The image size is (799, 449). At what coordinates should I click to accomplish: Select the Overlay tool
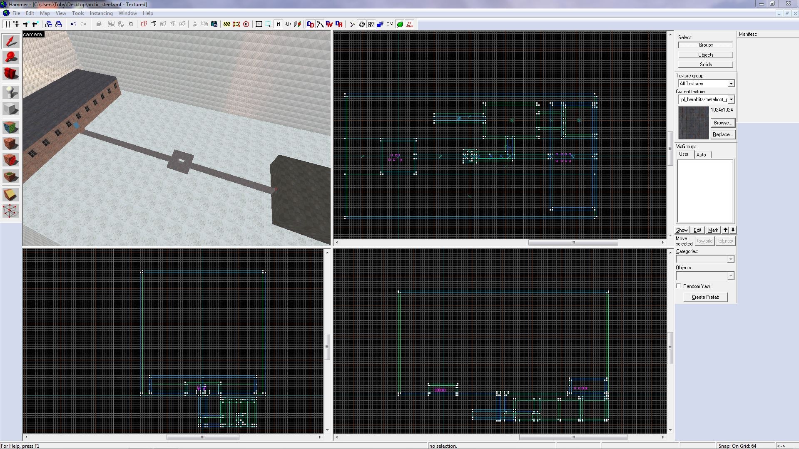tap(11, 176)
